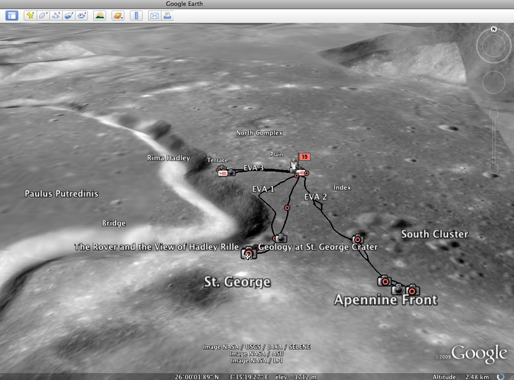Image resolution: width=514 pixels, height=380 pixels.
Task: Toggle the sidebar panel button
Action: click(x=11, y=16)
